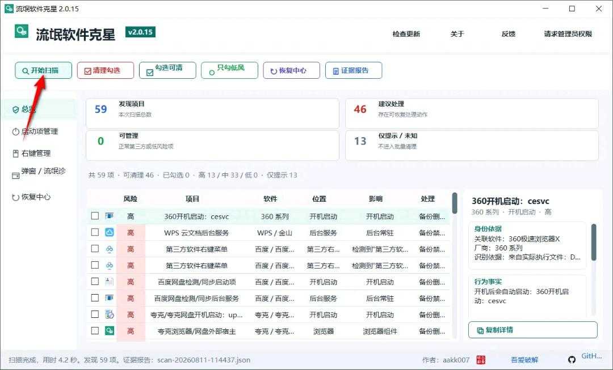Select the 浏览器组件 cell in the 夸克浏览器 row
Viewport: 613px width, 370px height.
click(380, 331)
